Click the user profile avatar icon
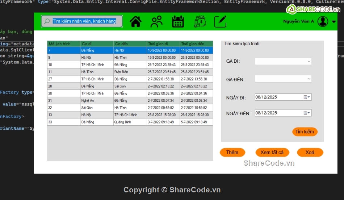344x200 pixels. tap(323, 22)
